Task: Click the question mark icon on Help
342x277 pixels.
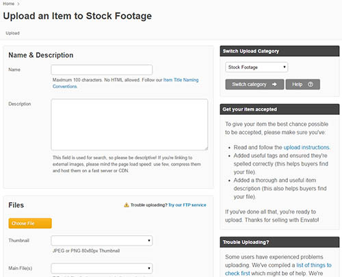Action: pos(311,84)
